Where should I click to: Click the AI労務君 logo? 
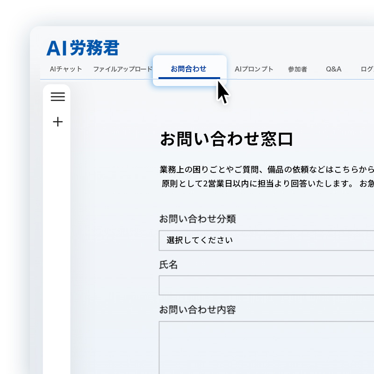tap(83, 48)
